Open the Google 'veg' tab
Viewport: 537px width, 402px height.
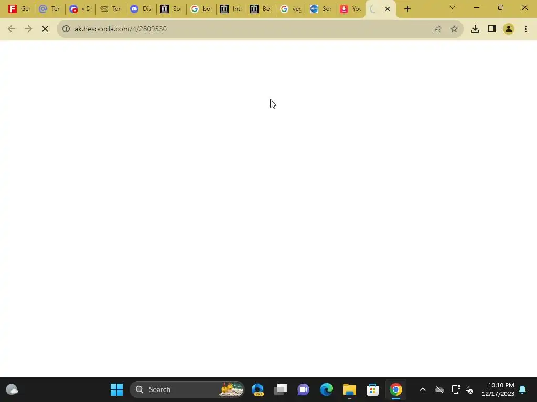tap(291, 9)
